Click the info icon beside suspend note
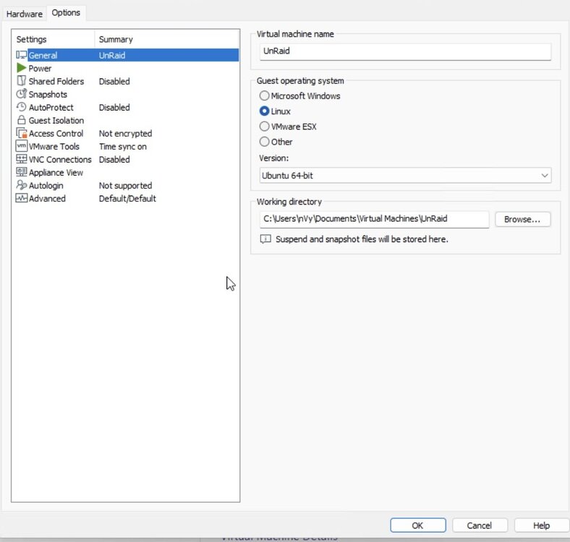 (265, 239)
